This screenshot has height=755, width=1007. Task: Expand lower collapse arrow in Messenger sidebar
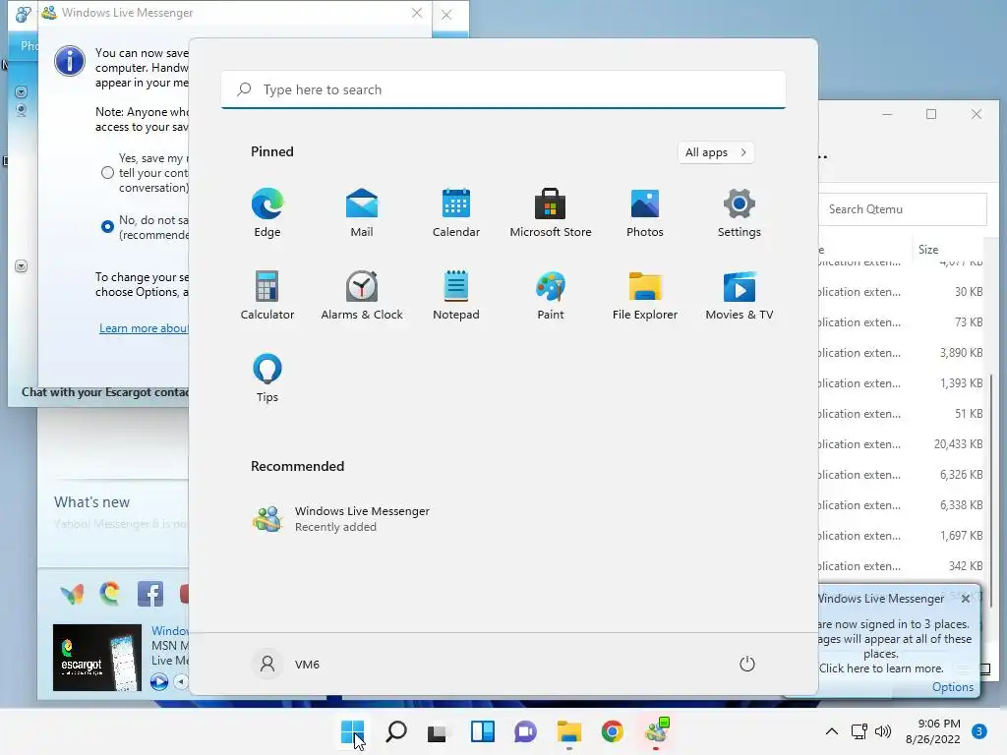[21, 265]
